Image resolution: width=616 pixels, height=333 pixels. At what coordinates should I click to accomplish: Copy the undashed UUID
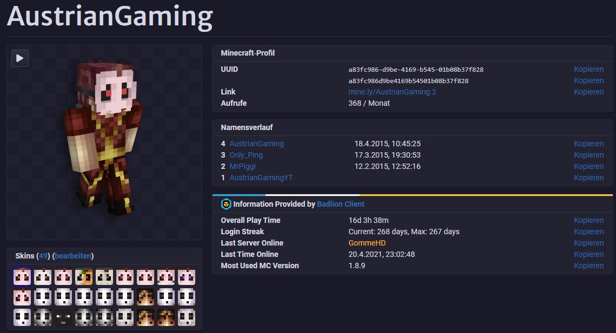tap(588, 80)
